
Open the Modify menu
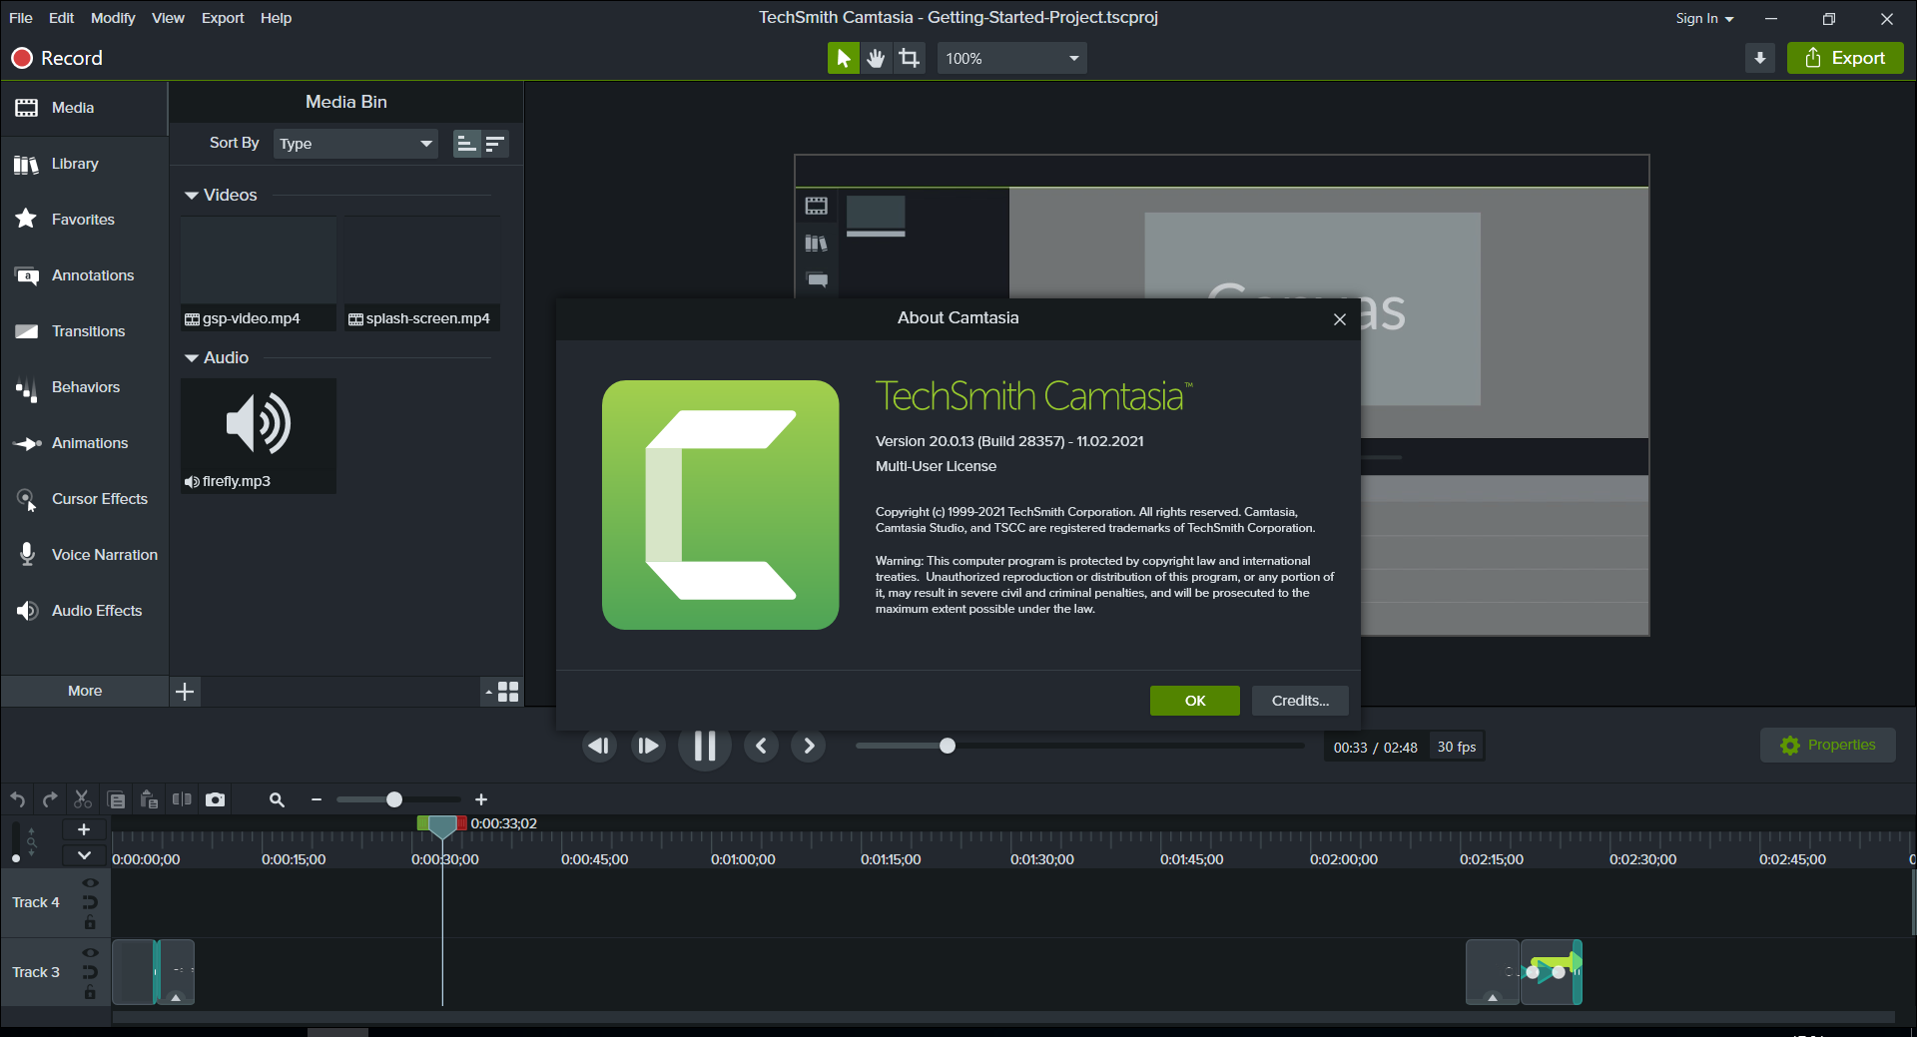[113, 18]
